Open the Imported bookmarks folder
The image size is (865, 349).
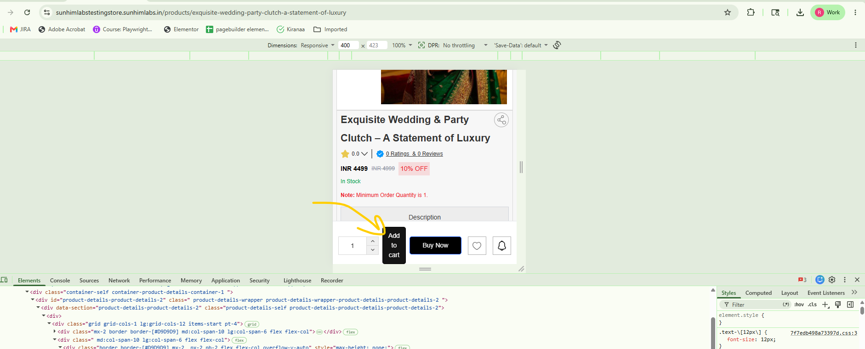click(x=330, y=29)
